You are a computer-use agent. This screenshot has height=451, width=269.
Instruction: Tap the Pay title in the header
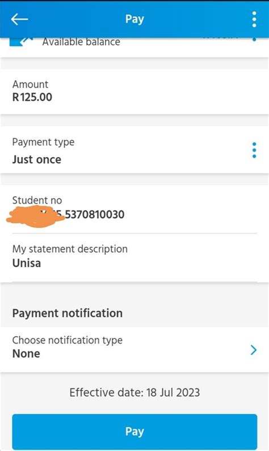134,19
